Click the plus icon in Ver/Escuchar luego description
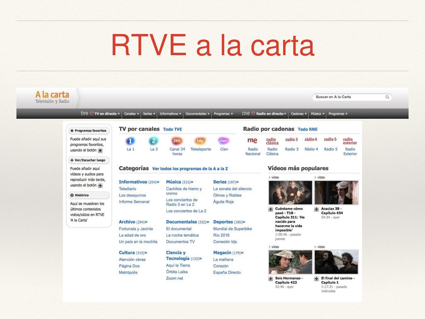Screen dimensions: 425x319 [x=100, y=186]
